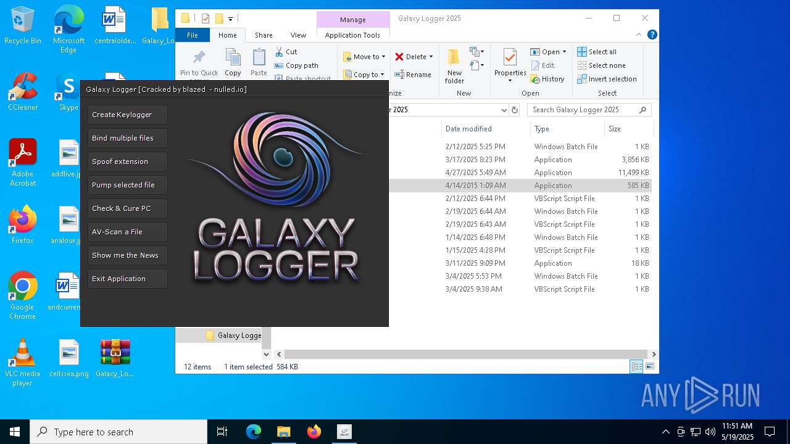790x444 pixels.
Task: Open Explorer Help question mark icon
Action: pos(652,35)
